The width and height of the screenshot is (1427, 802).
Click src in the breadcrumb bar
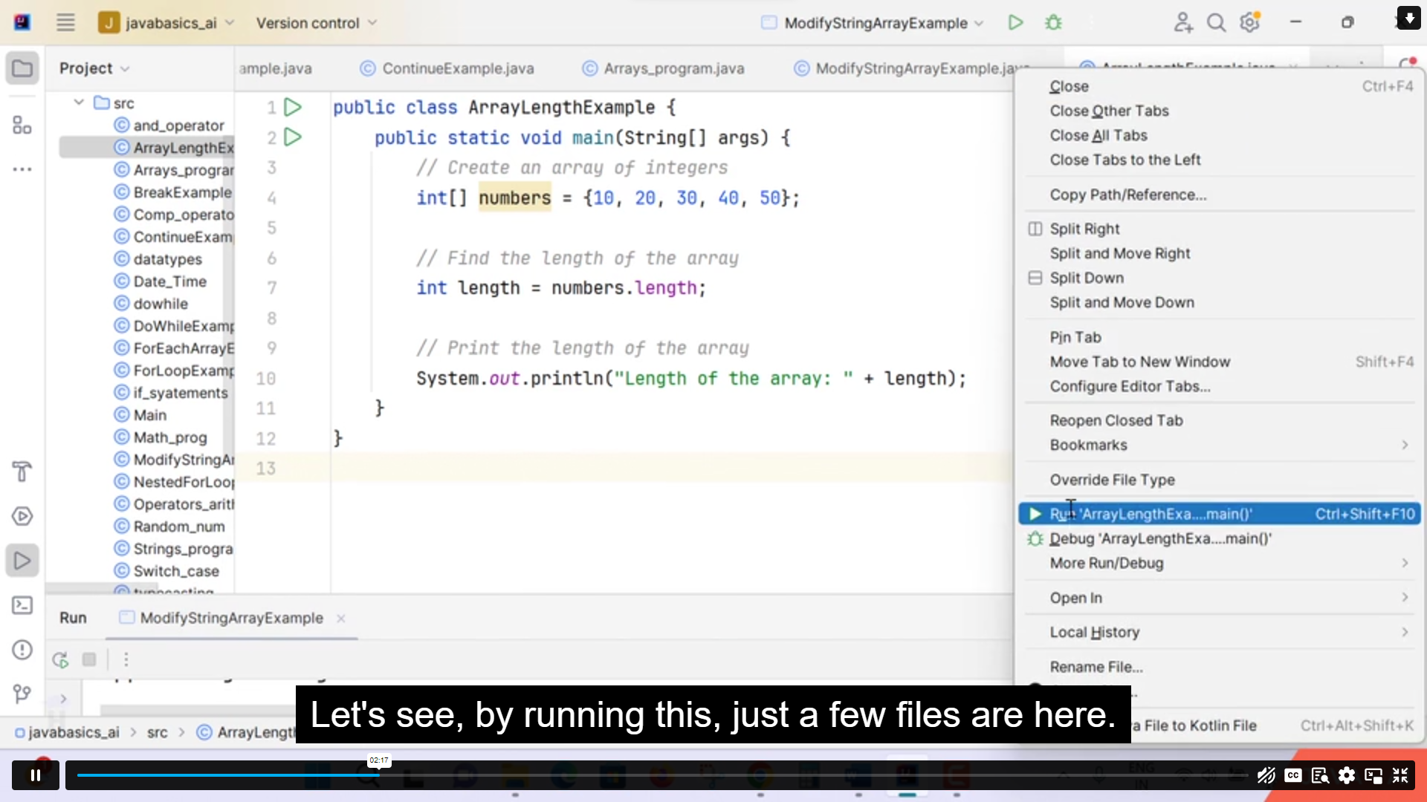tap(158, 732)
